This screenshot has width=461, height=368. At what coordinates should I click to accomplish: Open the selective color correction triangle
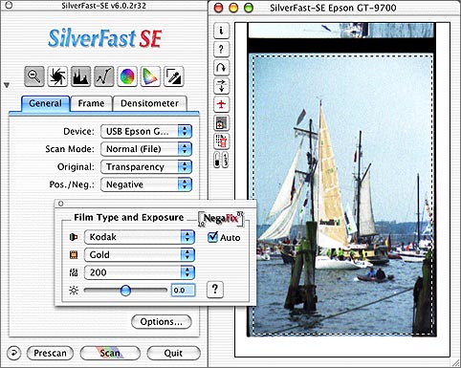pyautogui.click(x=150, y=76)
